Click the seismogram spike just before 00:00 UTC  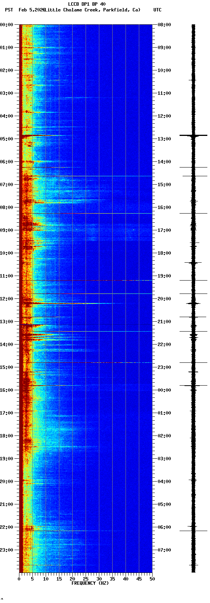pyautogui.click(x=193, y=386)
